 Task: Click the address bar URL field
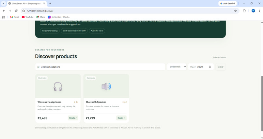click(130, 11)
